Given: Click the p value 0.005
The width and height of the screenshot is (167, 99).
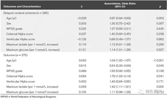Looking at the screenshot, I should coord(160,87).
